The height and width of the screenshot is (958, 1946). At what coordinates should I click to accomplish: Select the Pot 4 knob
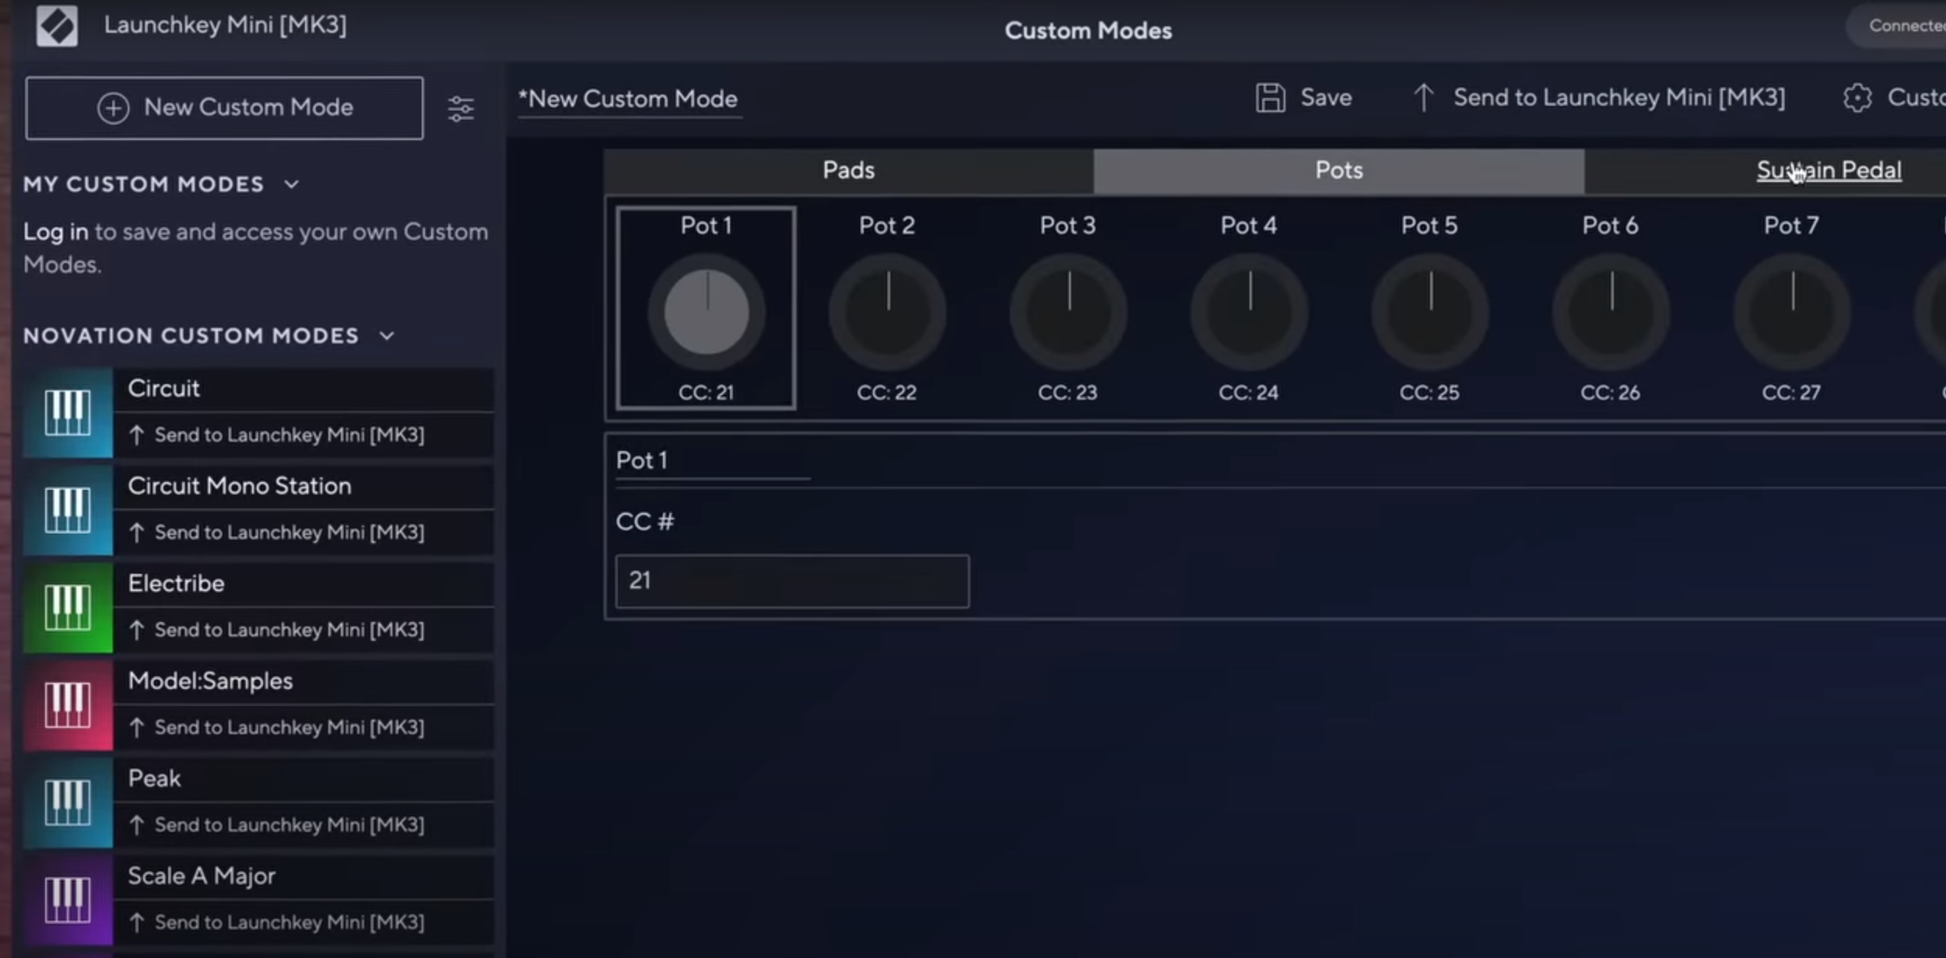(x=1250, y=313)
